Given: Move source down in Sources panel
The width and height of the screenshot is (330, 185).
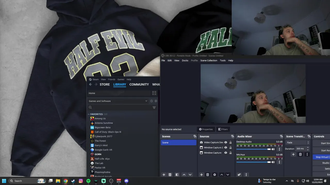Looking at the screenshot, I should pos(228,175).
